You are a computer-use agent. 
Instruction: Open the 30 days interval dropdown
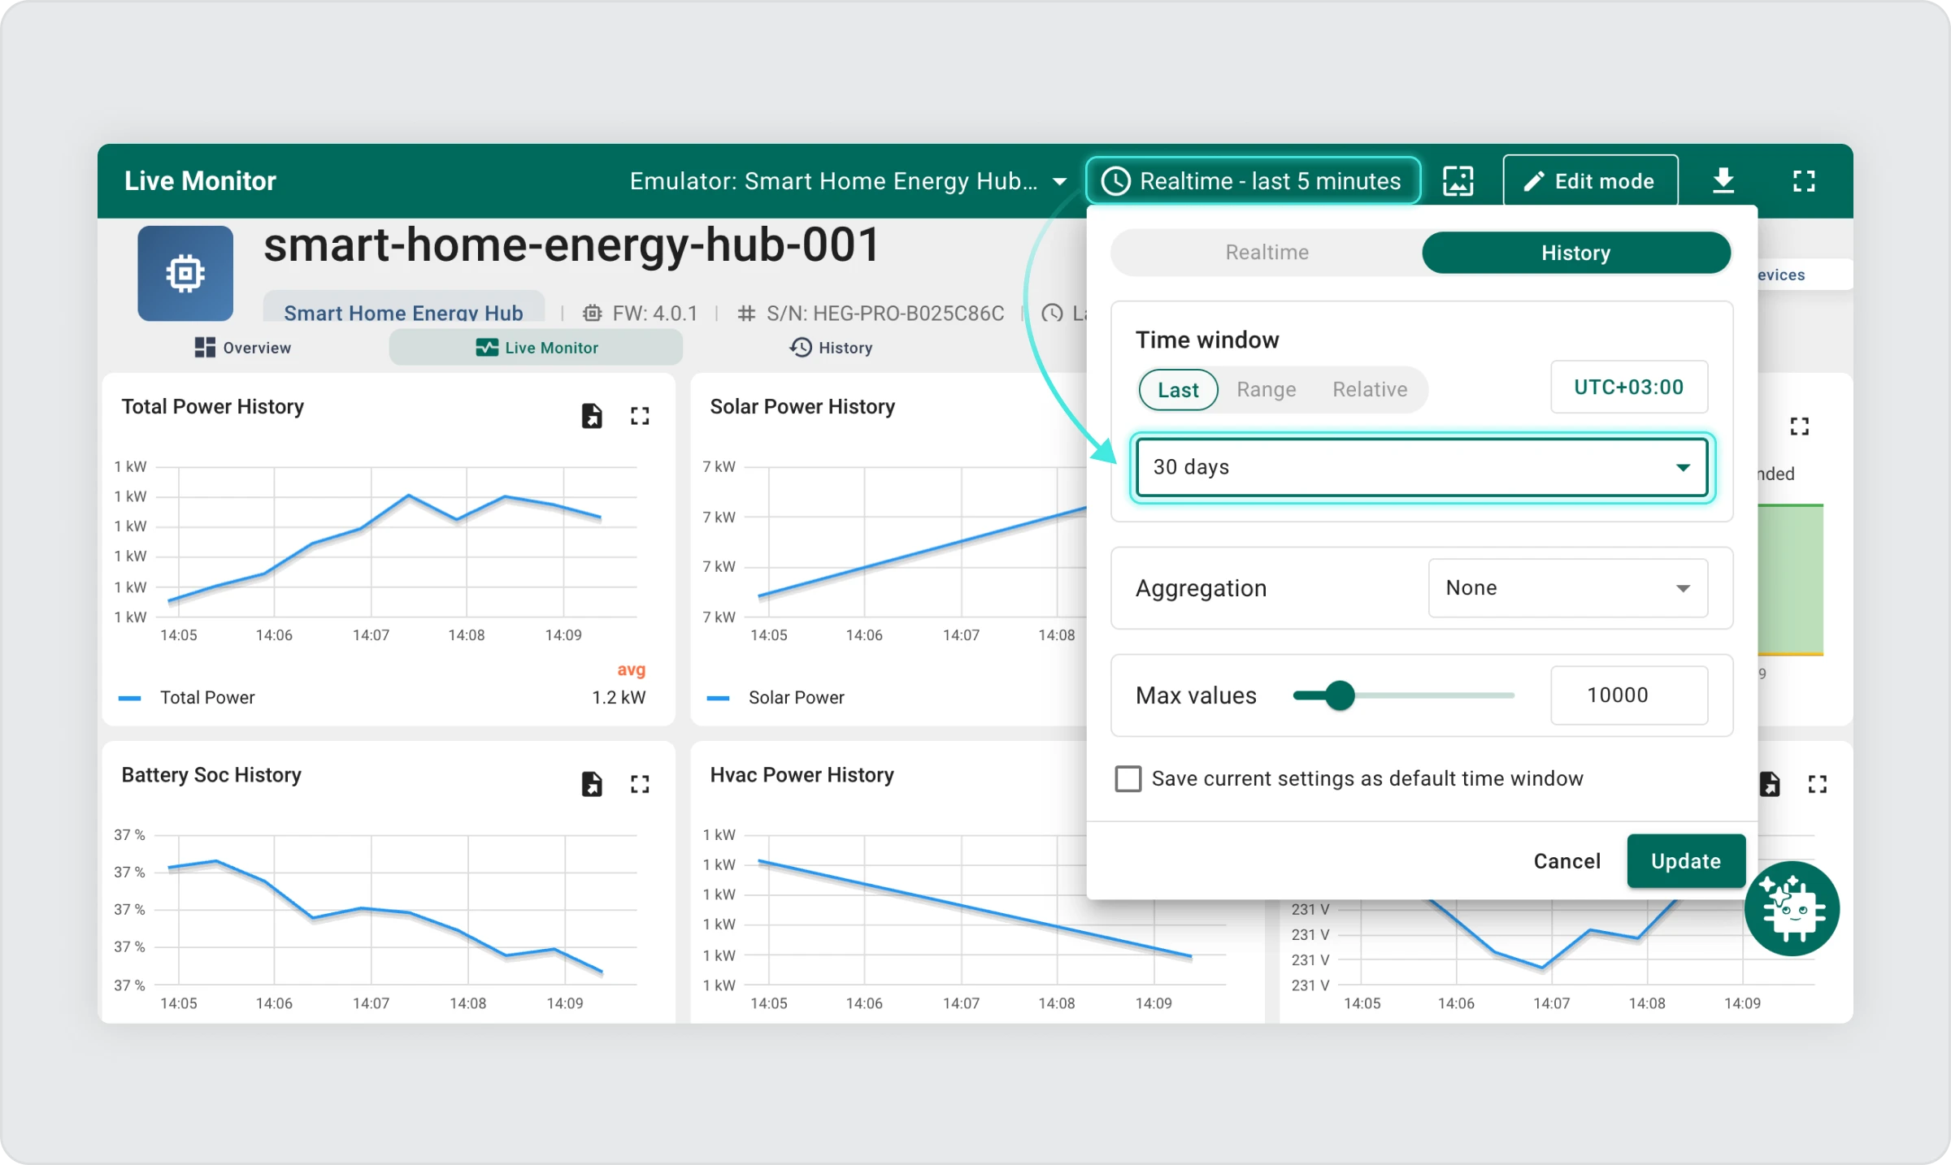[1421, 467]
